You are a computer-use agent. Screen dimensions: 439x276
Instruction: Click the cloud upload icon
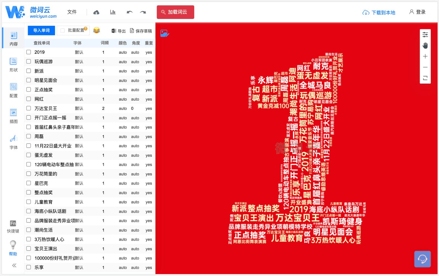tap(96, 12)
